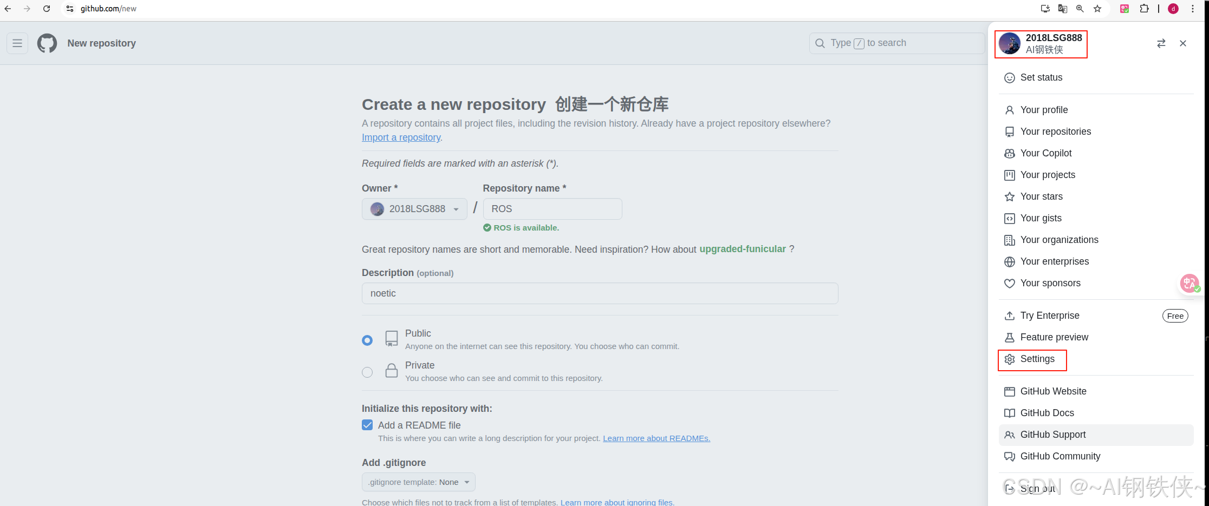
Task: Open Your stars
Action: pos(1096,196)
